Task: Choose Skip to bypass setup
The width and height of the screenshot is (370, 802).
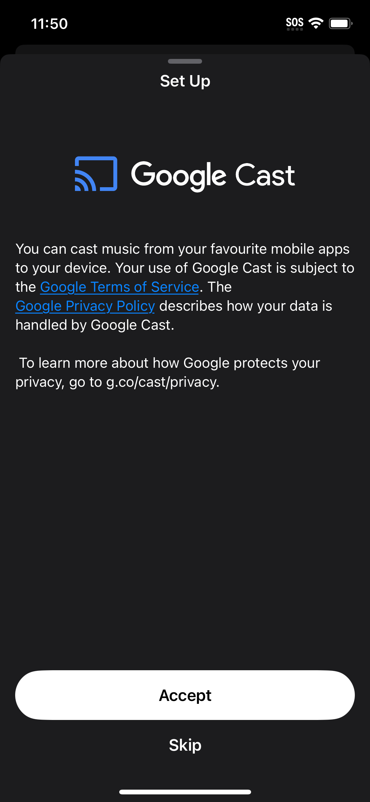Action: tap(185, 745)
